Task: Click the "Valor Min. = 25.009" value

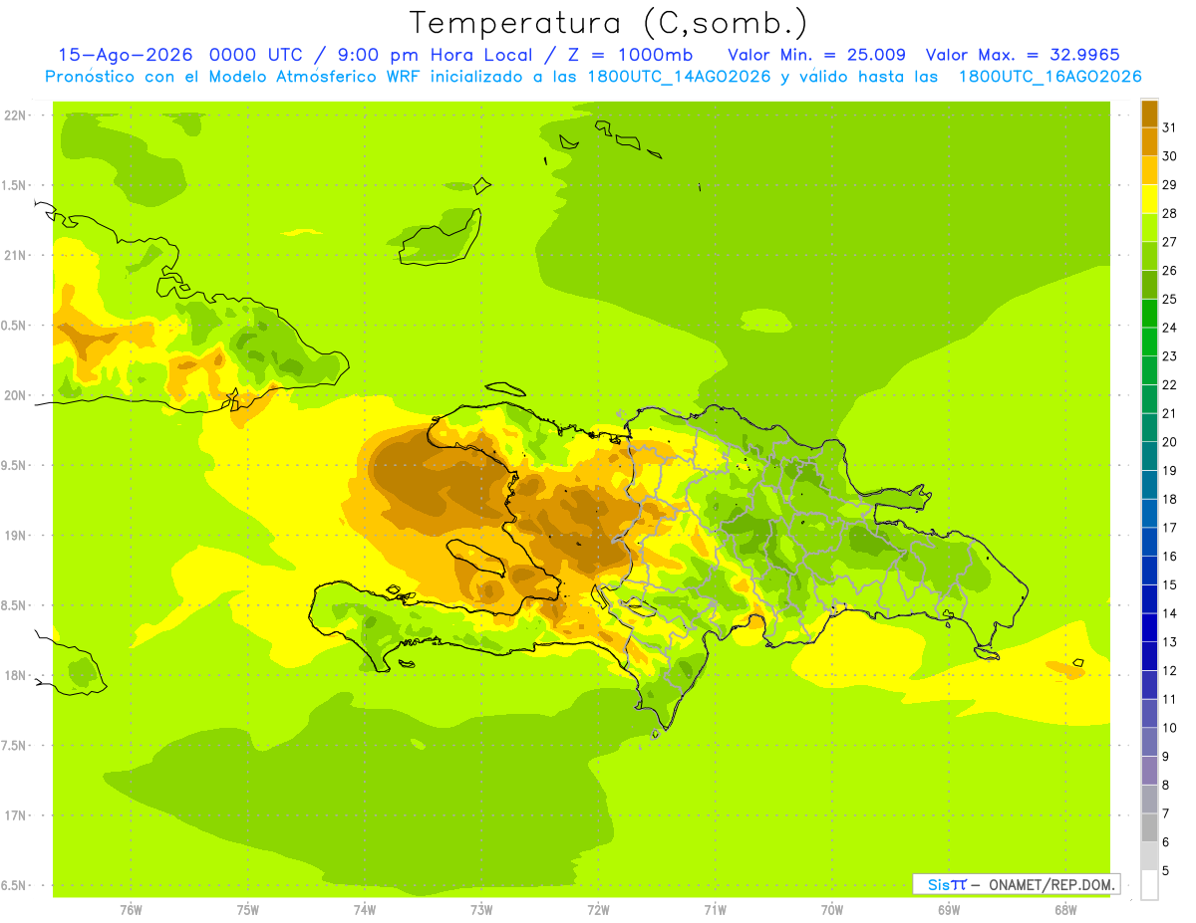Action: [x=816, y=55]
